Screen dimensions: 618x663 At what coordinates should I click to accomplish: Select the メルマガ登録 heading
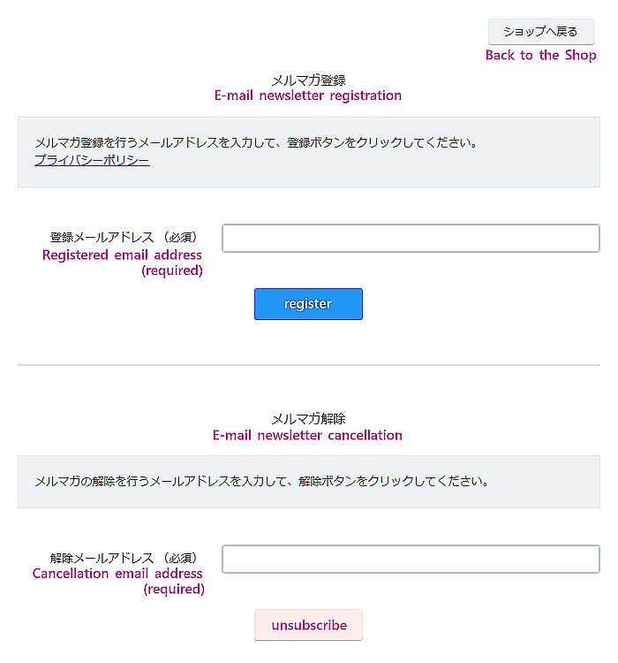point(308,80)
